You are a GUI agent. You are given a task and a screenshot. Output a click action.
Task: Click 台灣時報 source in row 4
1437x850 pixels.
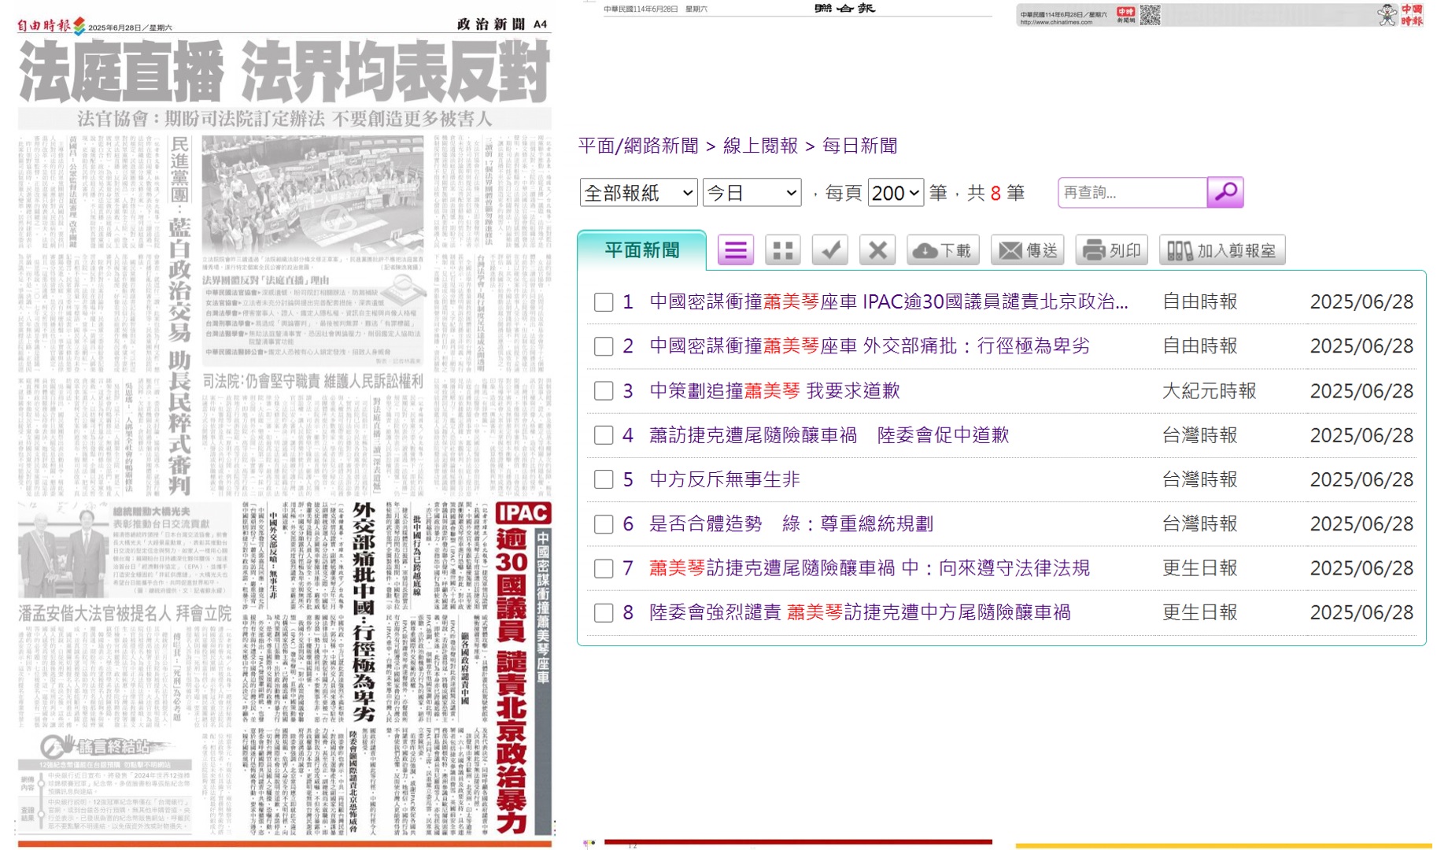coord(1199,434)
